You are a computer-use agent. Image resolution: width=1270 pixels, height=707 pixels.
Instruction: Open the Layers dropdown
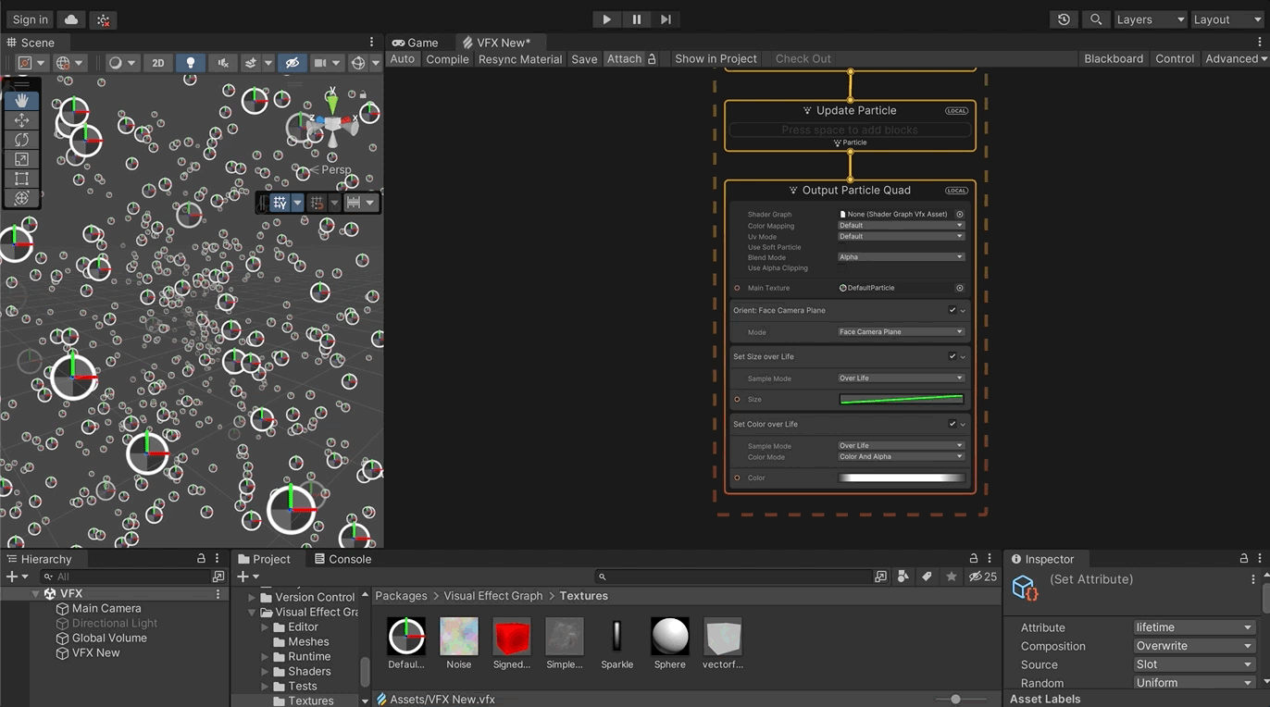1149,19
